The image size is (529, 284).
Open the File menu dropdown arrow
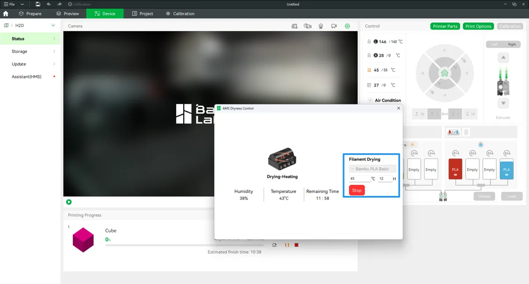pyautogui.click(x=22, y=4)
